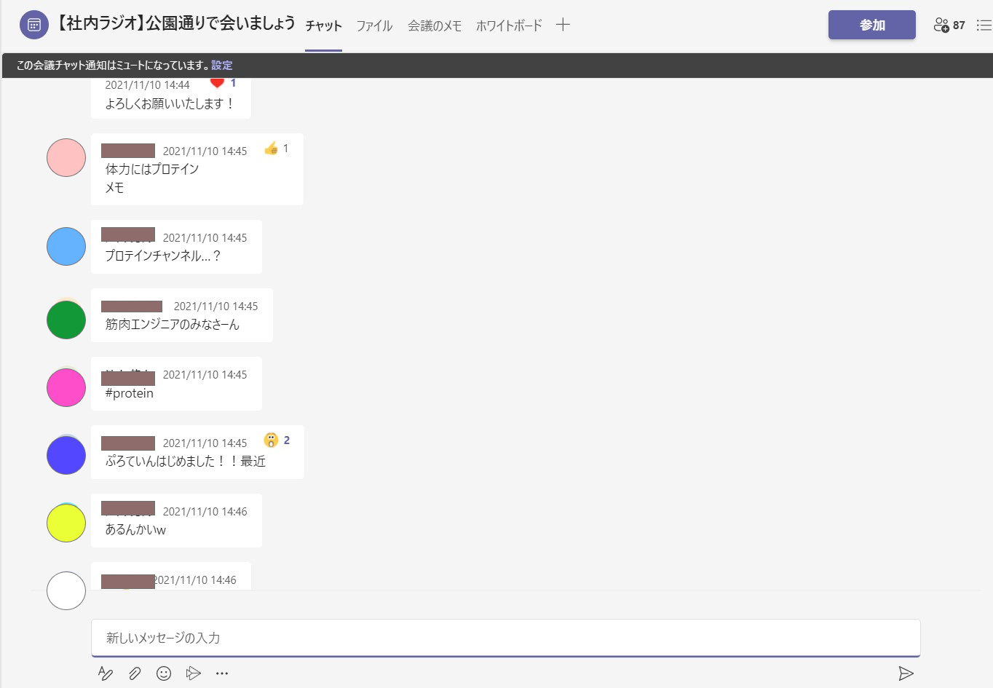Click the message 体力にはプロテイン
This screenshot has height=688, width=993.
152,169
